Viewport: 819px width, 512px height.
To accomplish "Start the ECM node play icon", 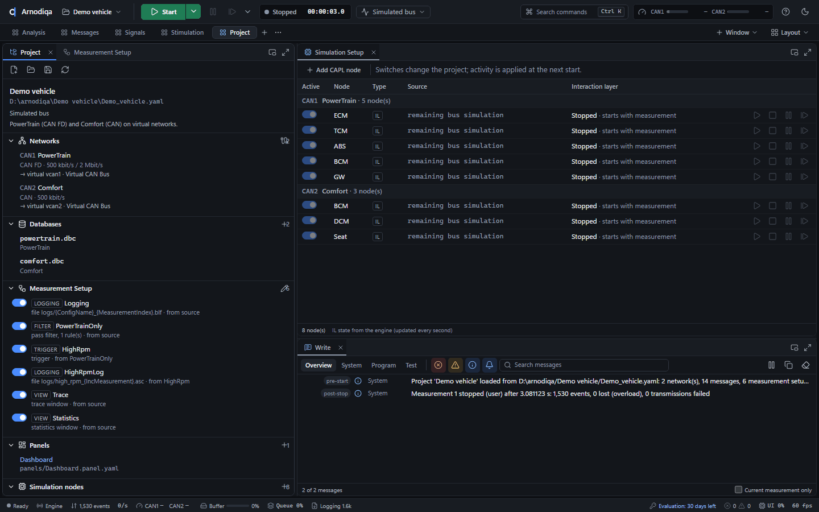I will [x=757, y=115].
